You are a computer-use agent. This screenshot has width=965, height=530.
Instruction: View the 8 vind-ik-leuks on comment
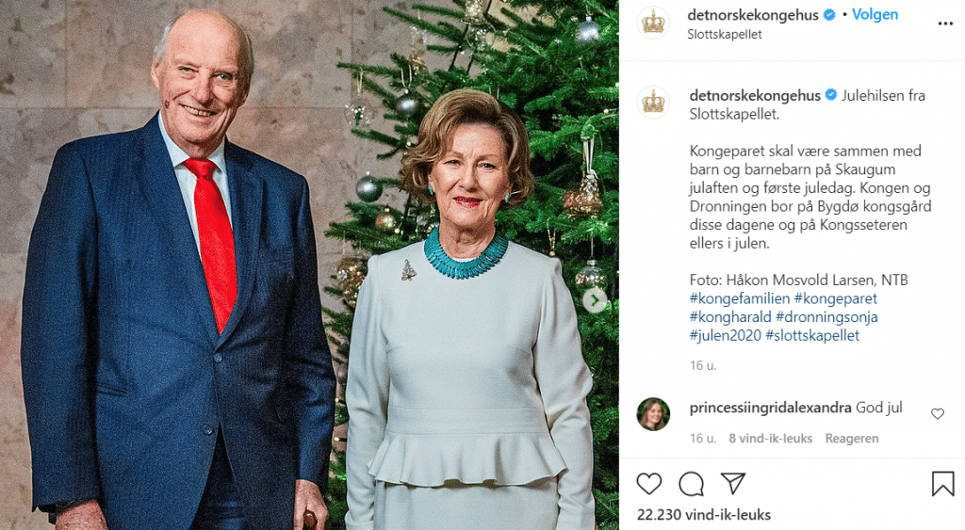coord(771,439)
